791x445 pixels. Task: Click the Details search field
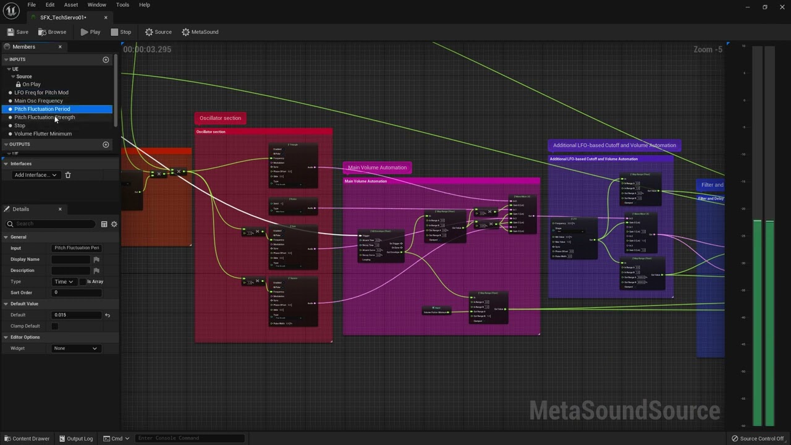(x=51, y=224)
